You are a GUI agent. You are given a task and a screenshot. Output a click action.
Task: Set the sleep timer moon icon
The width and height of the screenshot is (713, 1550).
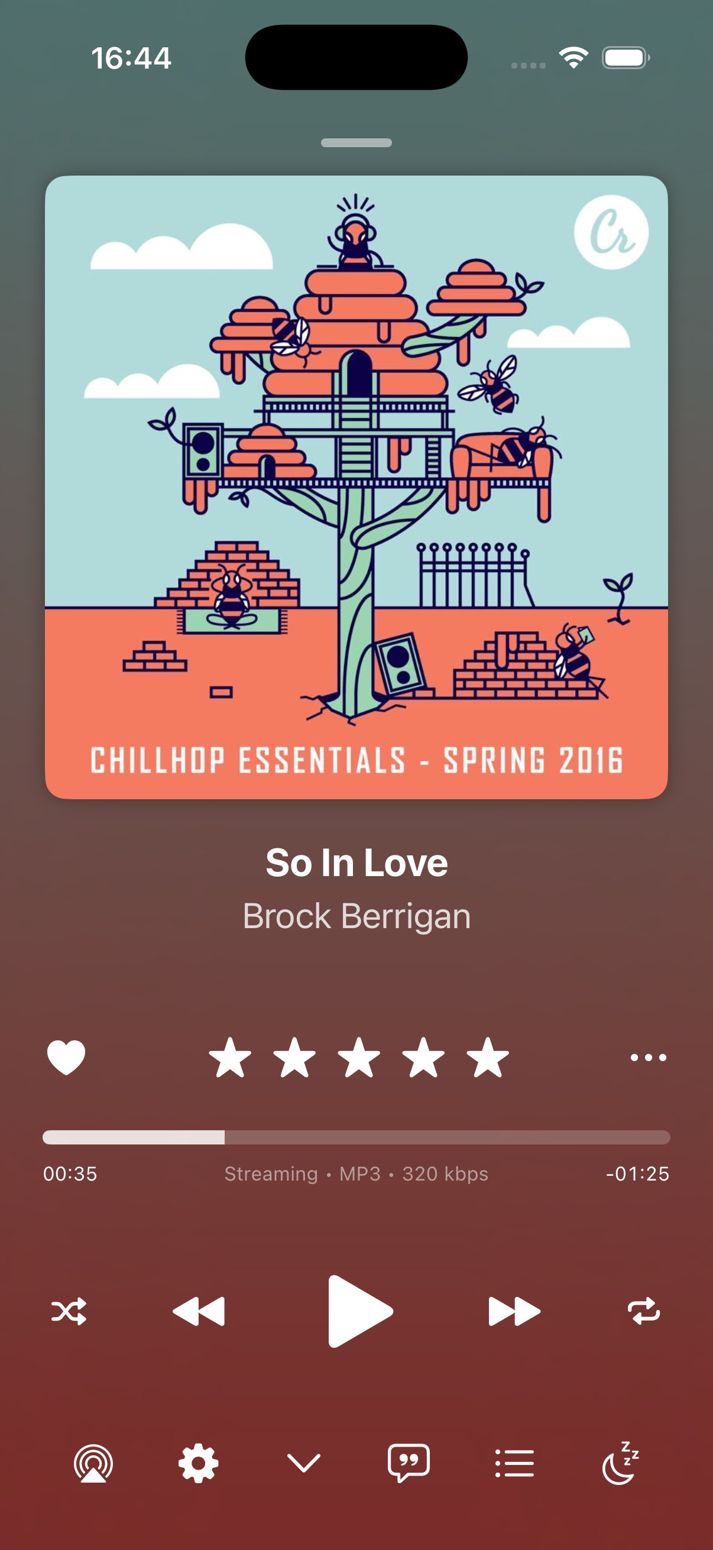620,1463
